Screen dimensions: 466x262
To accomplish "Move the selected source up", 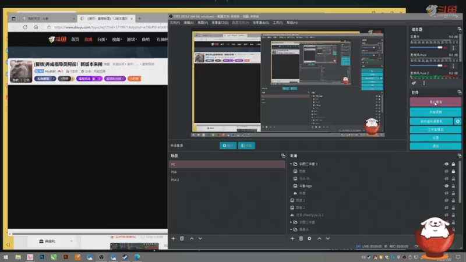I will 319,239.
